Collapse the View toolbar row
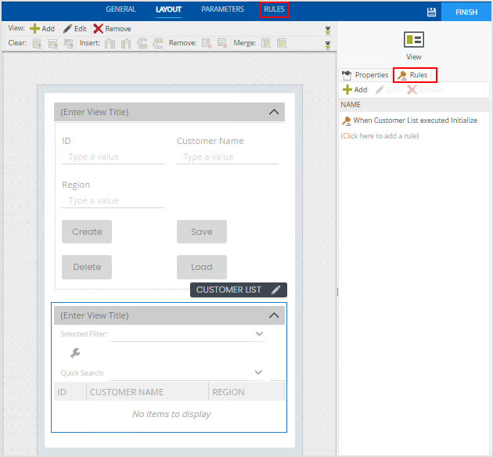Image resolution: width=493 pixels, height=457 pixels. pos(328,29)
